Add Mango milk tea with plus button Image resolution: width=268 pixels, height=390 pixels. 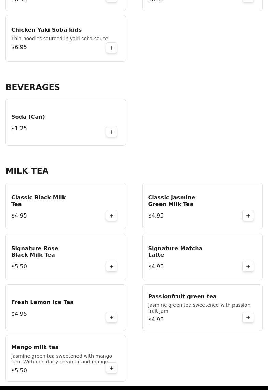[x=112, y=368]
